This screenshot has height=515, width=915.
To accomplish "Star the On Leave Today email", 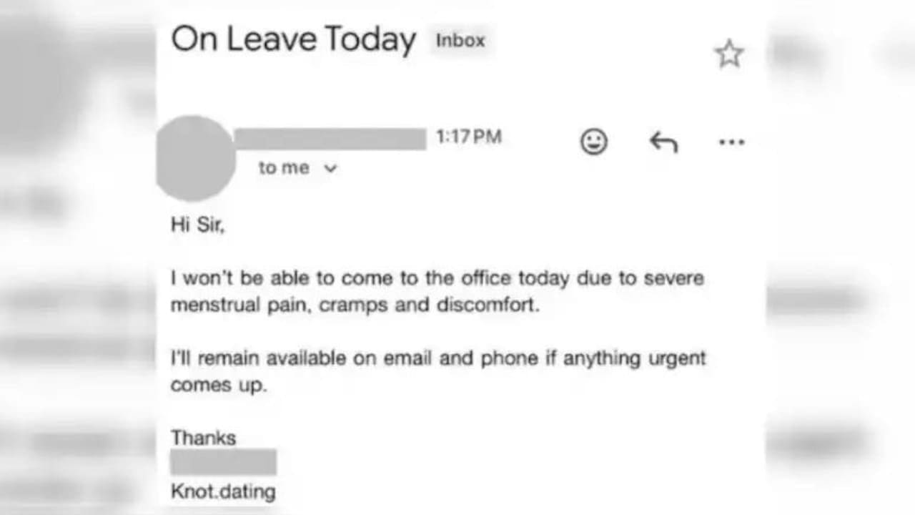I will pos(729,54).
